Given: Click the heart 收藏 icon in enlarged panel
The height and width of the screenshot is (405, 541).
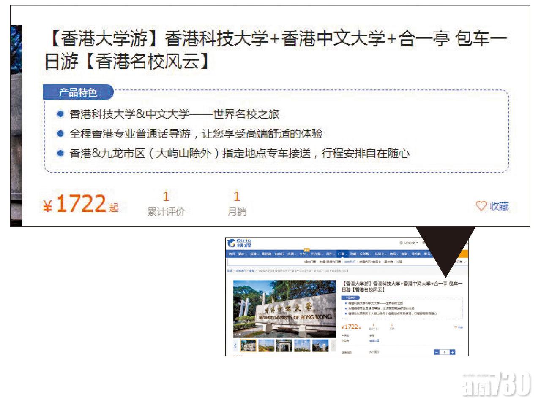Looking at the screenshot, I should 481,206.
